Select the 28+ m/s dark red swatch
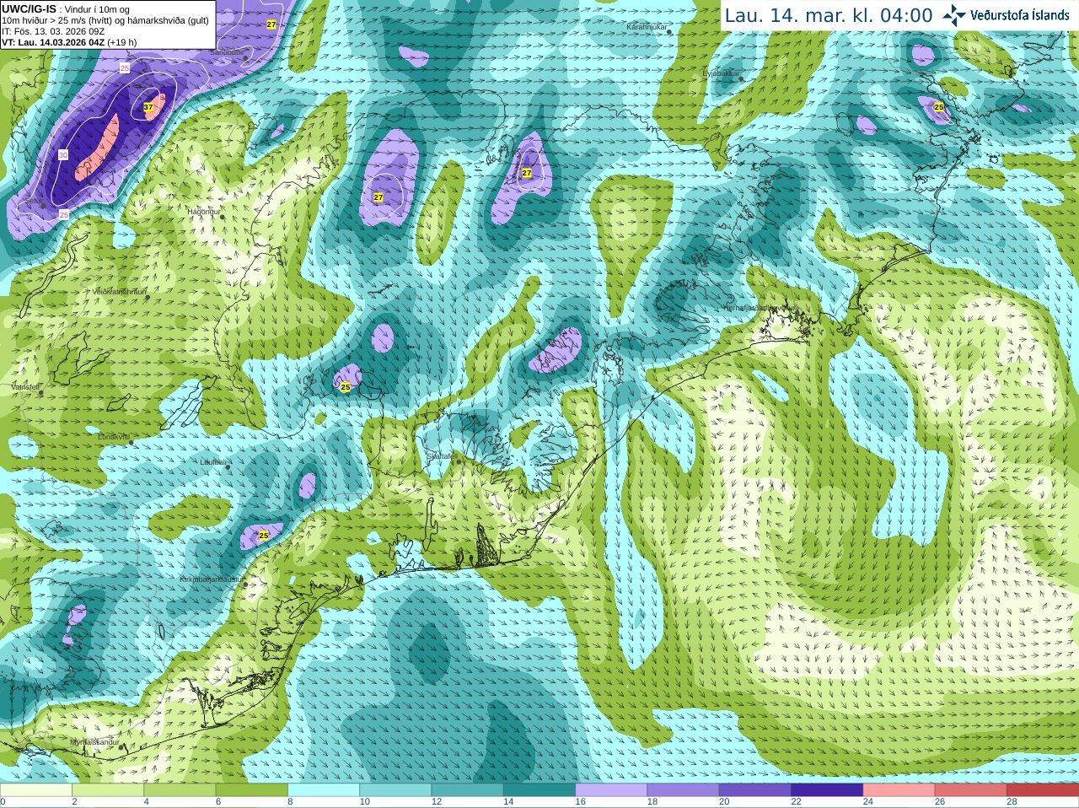Image resolution: width=1079 pixels, height=808 pixels. pos(1043,790)
